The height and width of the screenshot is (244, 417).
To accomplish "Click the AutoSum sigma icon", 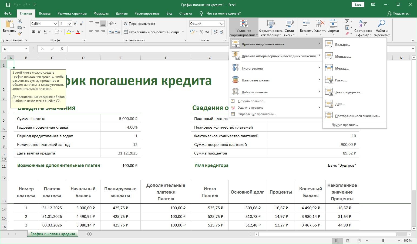I will (347, 21).
